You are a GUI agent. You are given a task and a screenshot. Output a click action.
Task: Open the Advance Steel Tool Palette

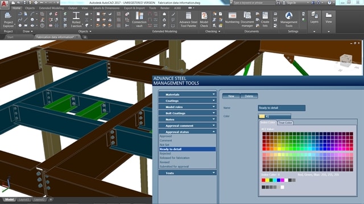pyautogui.click(x=188, y=19)
